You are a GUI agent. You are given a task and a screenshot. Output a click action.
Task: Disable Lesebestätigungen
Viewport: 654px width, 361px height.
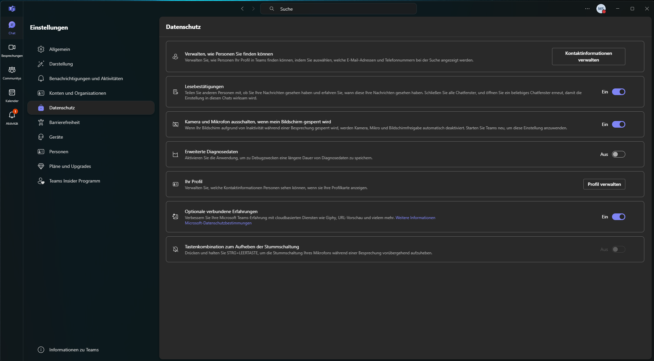(x=618, y=92)
